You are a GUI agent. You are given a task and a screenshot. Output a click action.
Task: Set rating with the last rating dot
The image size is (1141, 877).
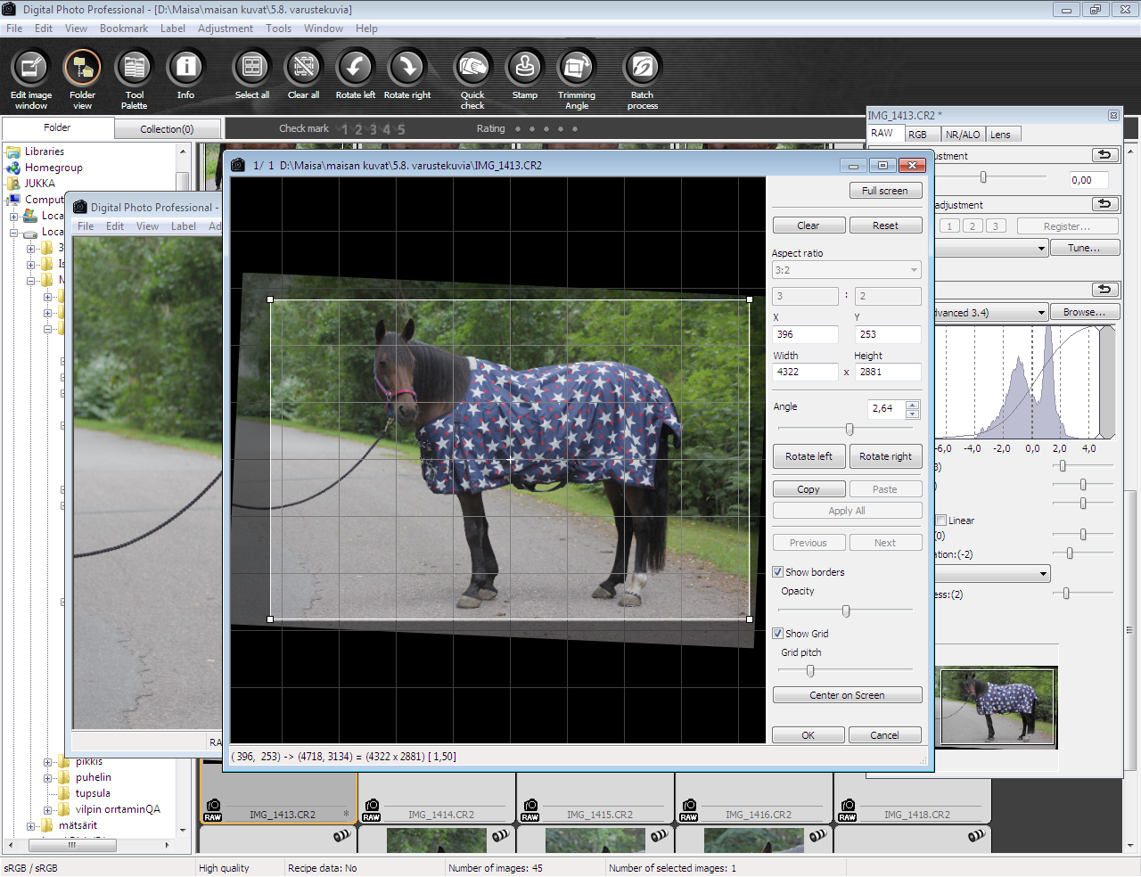click(575, 129)
